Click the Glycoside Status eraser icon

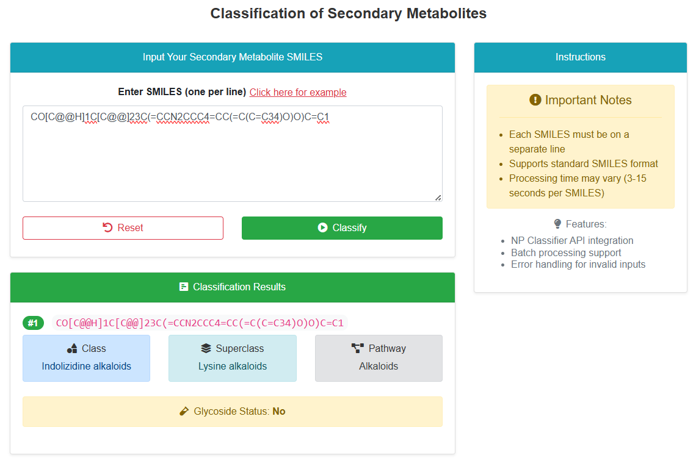[184, 412]
